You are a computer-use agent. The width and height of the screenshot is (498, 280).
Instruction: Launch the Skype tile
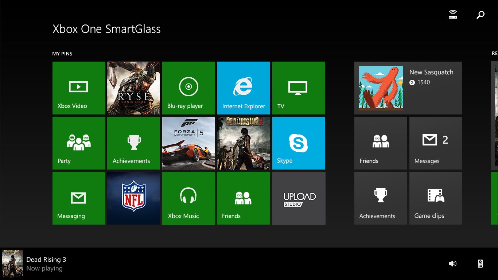click(299, 143)
